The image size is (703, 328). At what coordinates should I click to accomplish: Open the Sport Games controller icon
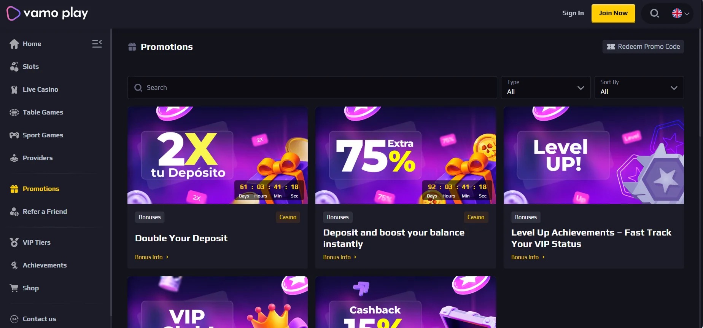(14, 135)
